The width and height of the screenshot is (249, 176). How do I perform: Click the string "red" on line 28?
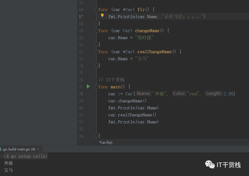point(193,94)
